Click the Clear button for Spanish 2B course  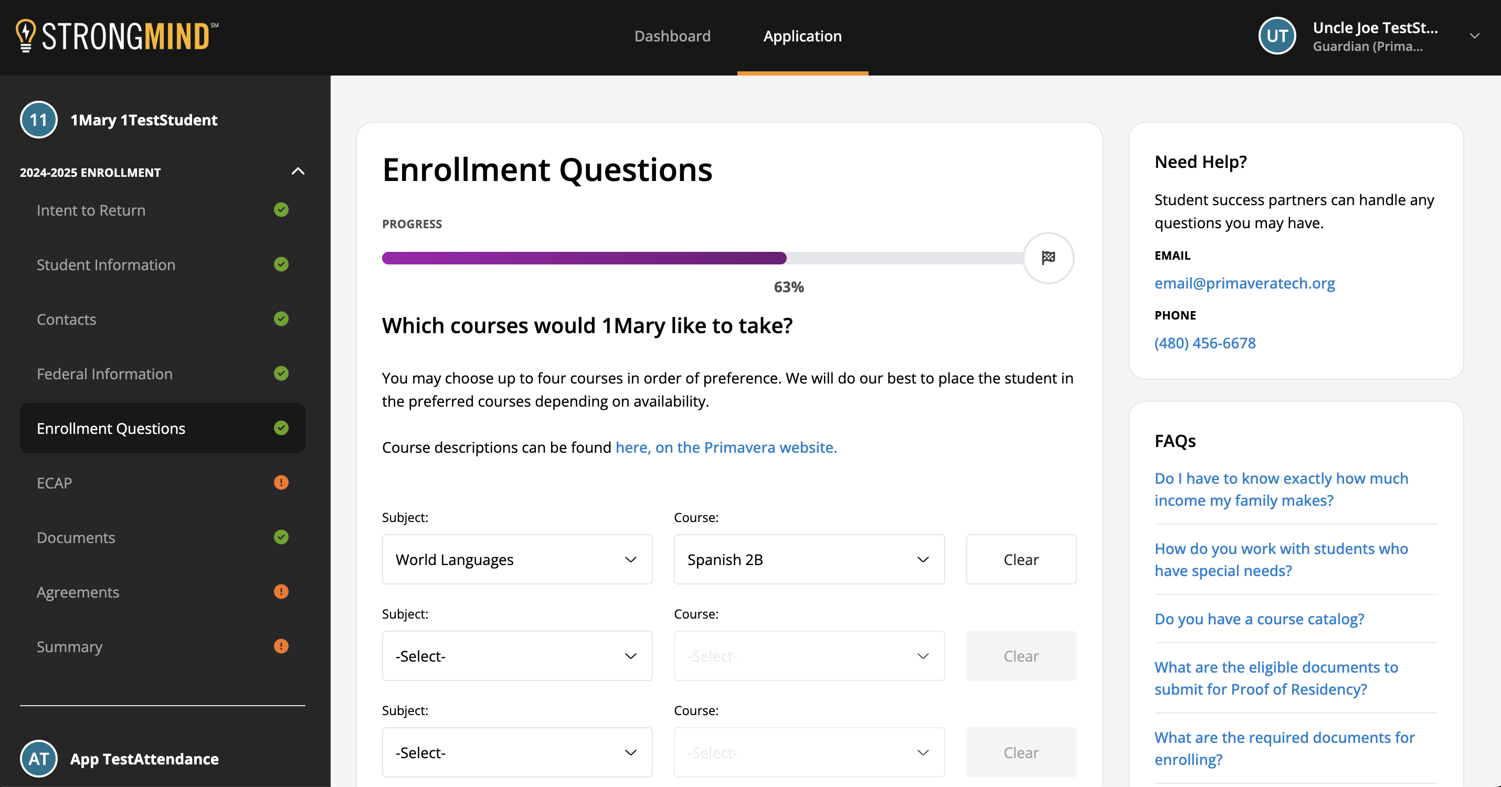coord(1021,559)
